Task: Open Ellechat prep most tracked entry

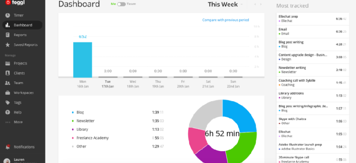Action: coord(313,19)
